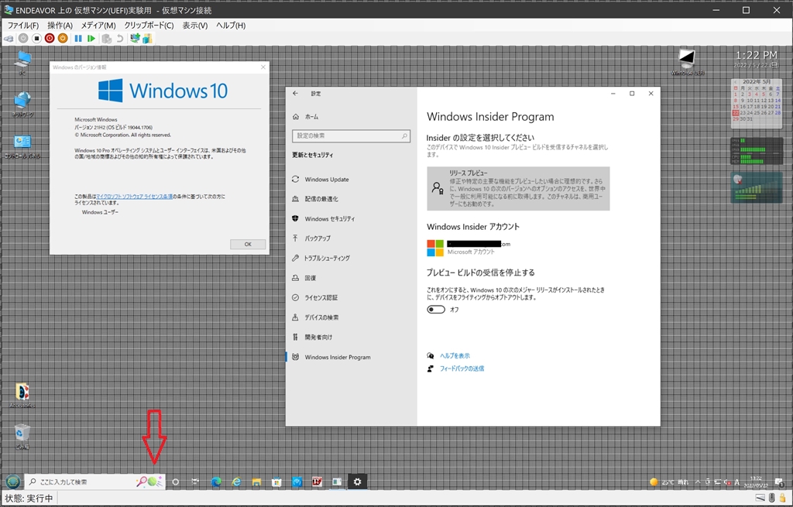This screenshot has width=793, height=507.
Task: Click the リリース プレビュー channel box
Action: [518, 189]
